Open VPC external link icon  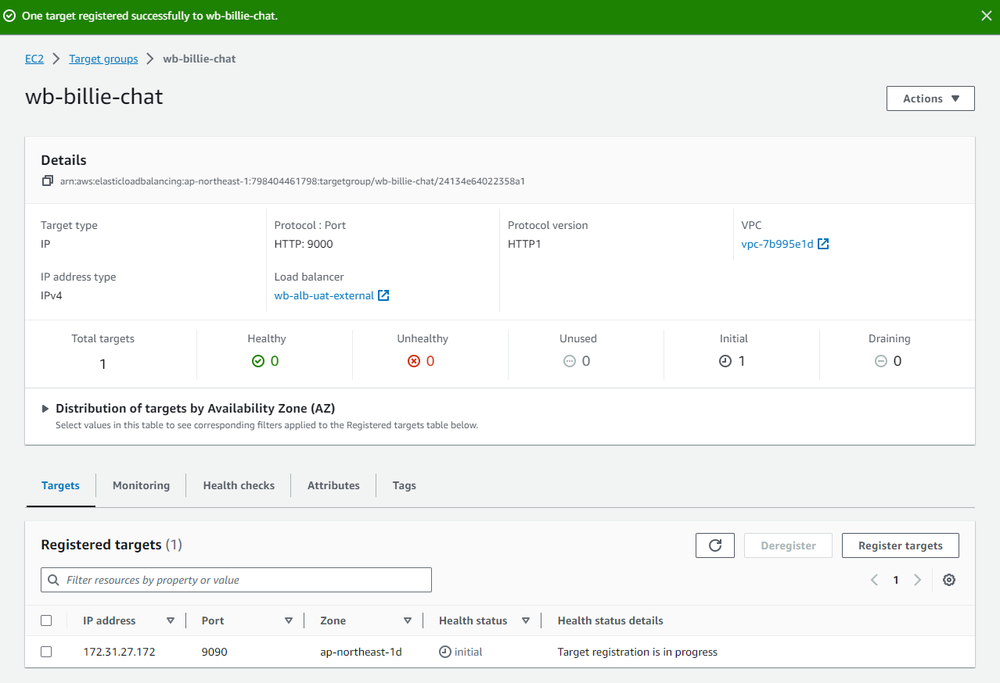(x=823, y=244)
